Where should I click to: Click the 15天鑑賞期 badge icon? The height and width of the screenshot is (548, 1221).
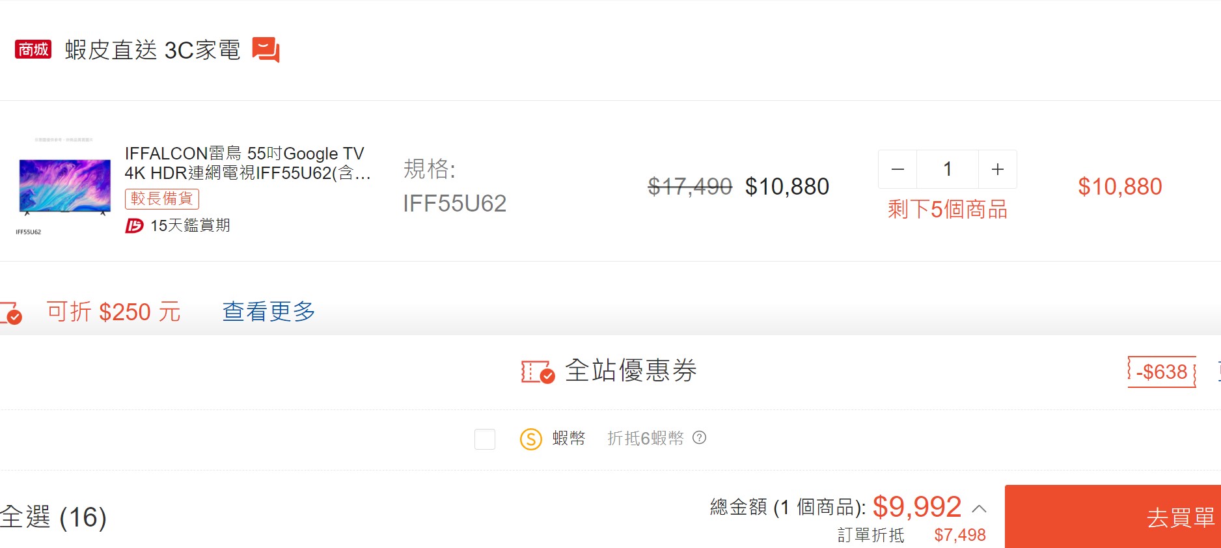pos(134,226)
